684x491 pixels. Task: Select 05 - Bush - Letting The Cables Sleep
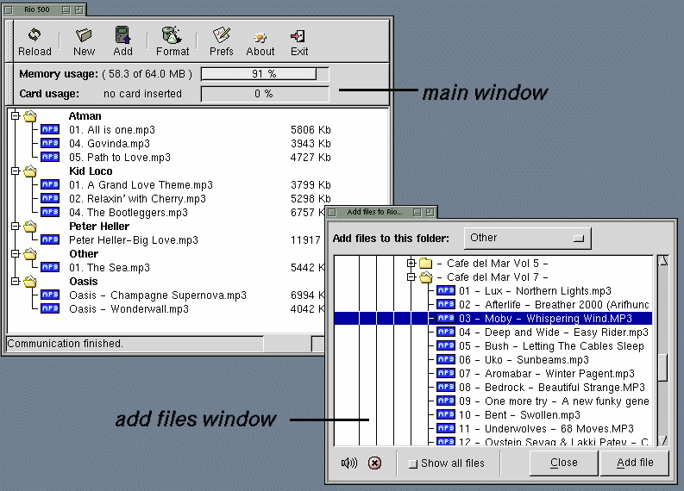click(x=551, y=346)
